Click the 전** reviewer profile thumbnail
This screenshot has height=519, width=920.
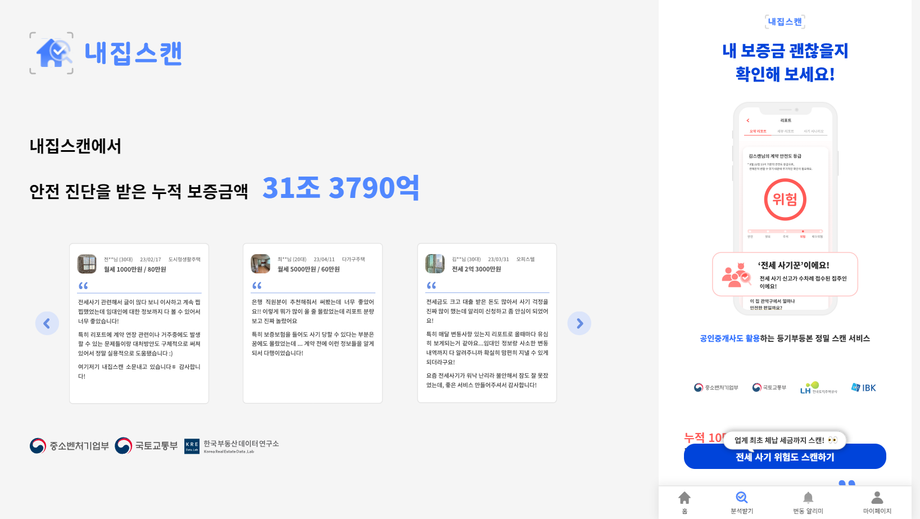[87, 264]
